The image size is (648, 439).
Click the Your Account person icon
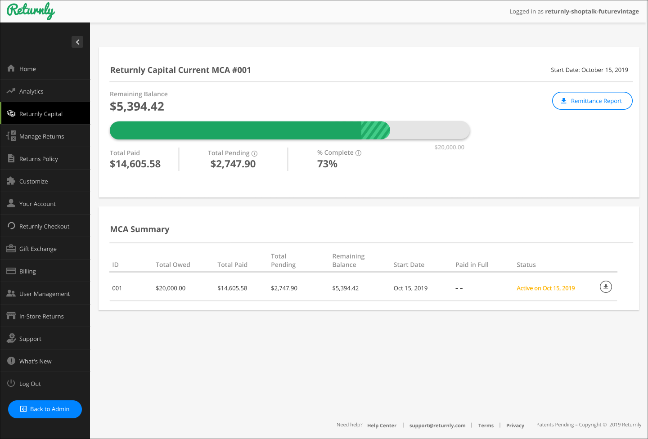(x=11, y=203)
